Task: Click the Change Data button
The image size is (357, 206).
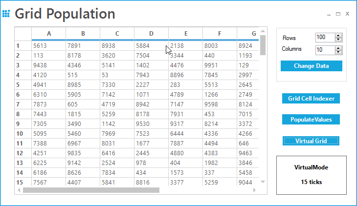Action: click(x=311, y=66)
